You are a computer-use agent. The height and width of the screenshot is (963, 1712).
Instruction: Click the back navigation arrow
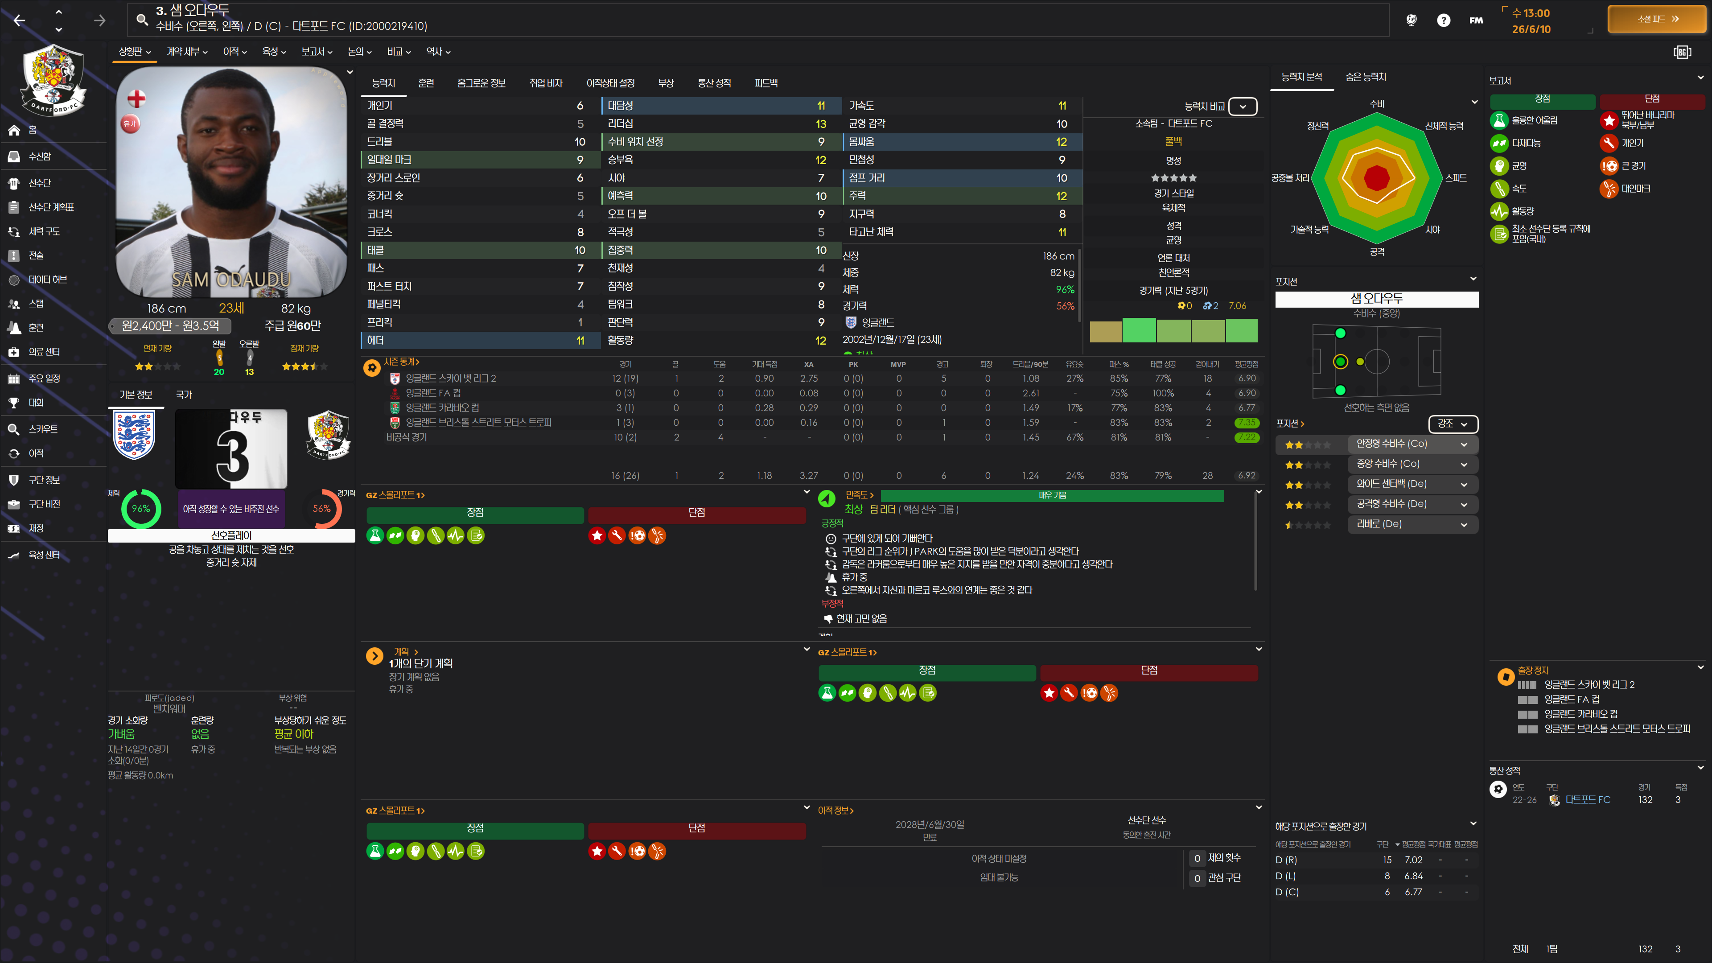(x=19, y=21)
